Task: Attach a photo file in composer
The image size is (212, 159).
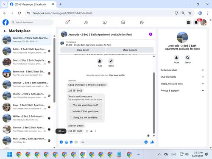Action: pyautogui.click(x=66, y=142)
